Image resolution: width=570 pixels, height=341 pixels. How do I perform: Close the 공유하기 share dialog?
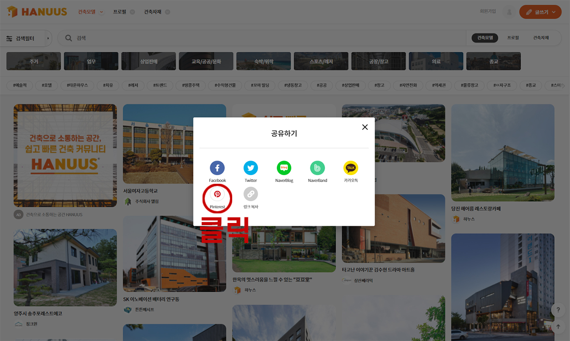click(365, 127)
